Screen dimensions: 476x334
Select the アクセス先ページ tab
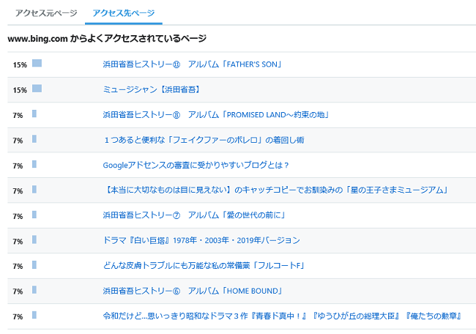click(124, 13)
